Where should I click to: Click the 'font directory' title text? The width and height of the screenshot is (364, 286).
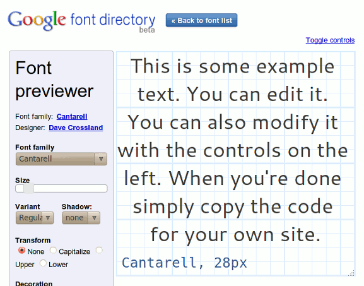[113, 20]
